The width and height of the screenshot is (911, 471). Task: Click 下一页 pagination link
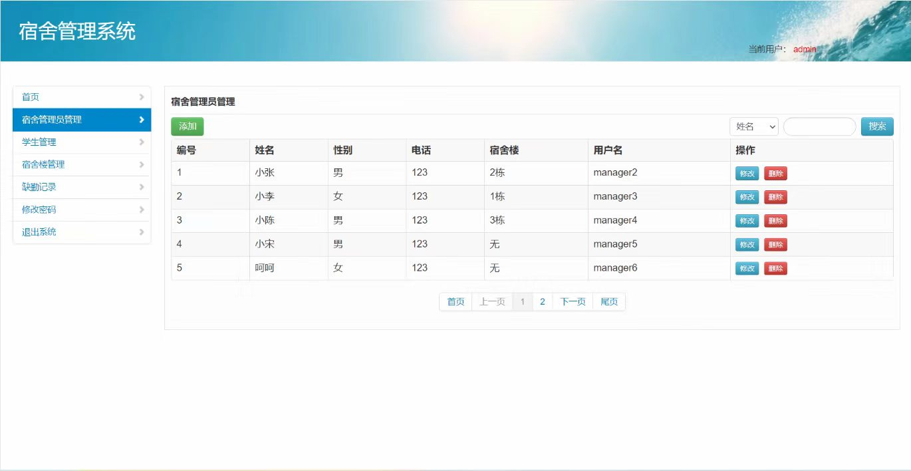573,302
